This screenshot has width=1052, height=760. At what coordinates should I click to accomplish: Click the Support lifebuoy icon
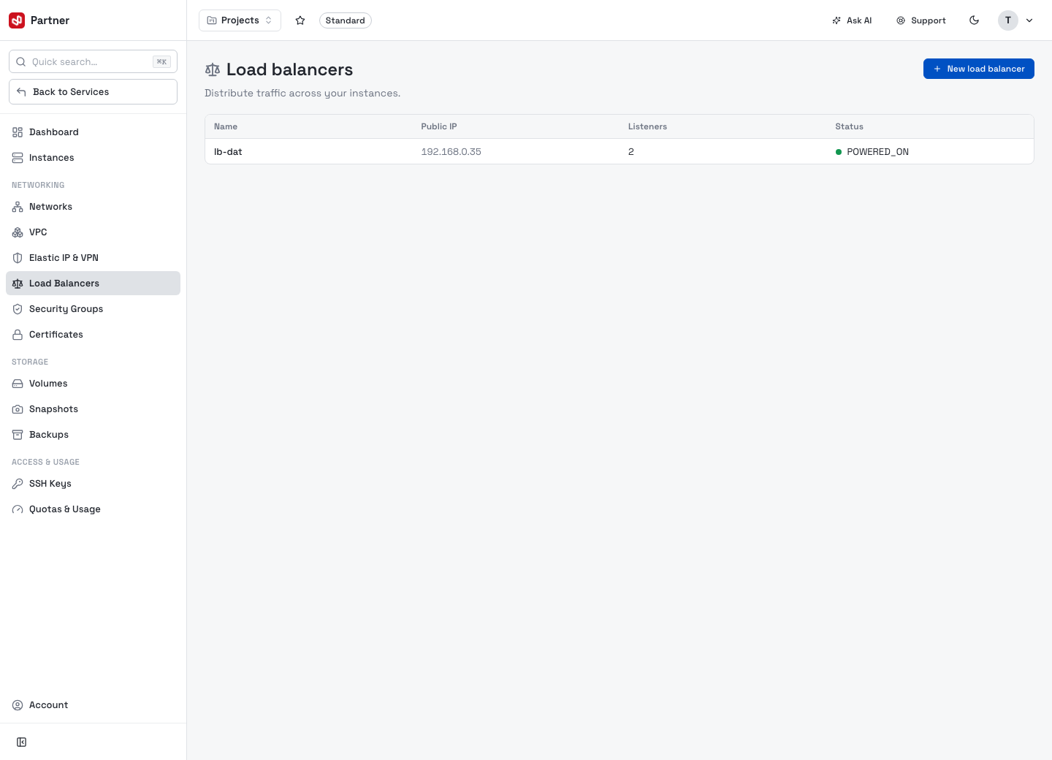click(901, 20)
